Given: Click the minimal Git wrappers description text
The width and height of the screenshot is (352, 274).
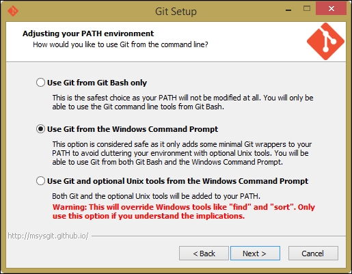Looking at the screenshot, I should (x=182, y=153).
